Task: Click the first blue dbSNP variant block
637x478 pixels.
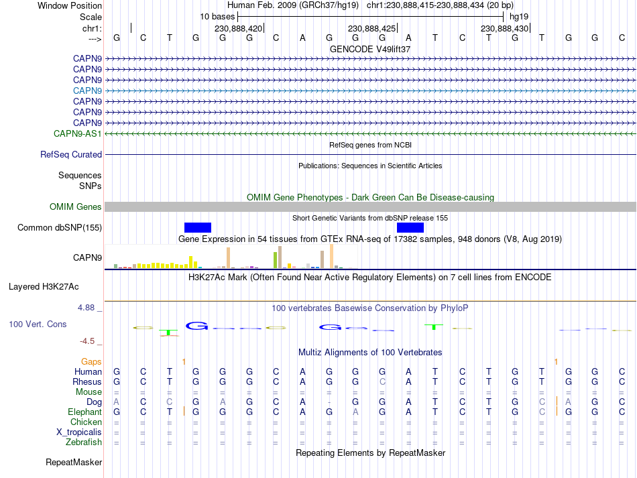Action: [197, 227]
